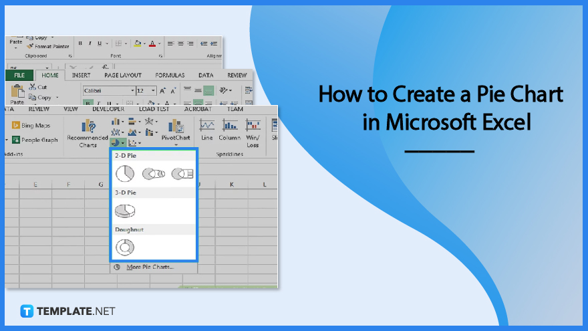This screenshot has width=588, height=331.
Task: Insert a Column chart from Charts group
Action: [118, 122]
